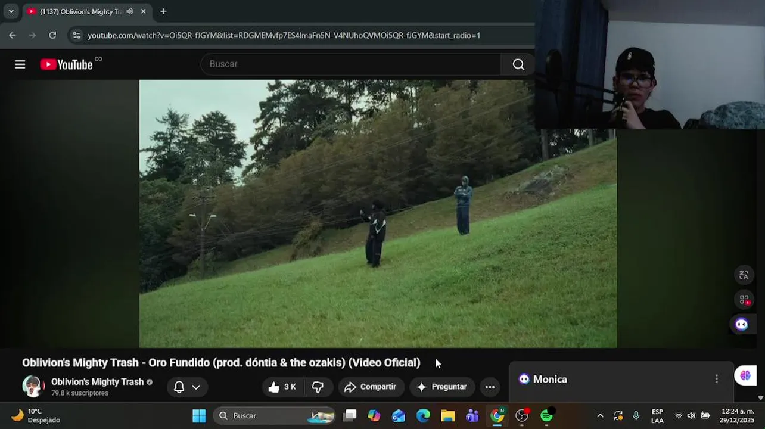The height and width of the screenshot is (429, 765).
Task: Open the Monica tools grid icon
Action: tap(744, 300)
